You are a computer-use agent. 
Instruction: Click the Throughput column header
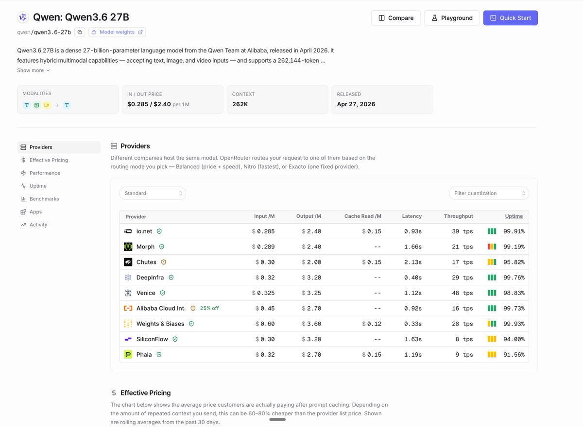458,216
